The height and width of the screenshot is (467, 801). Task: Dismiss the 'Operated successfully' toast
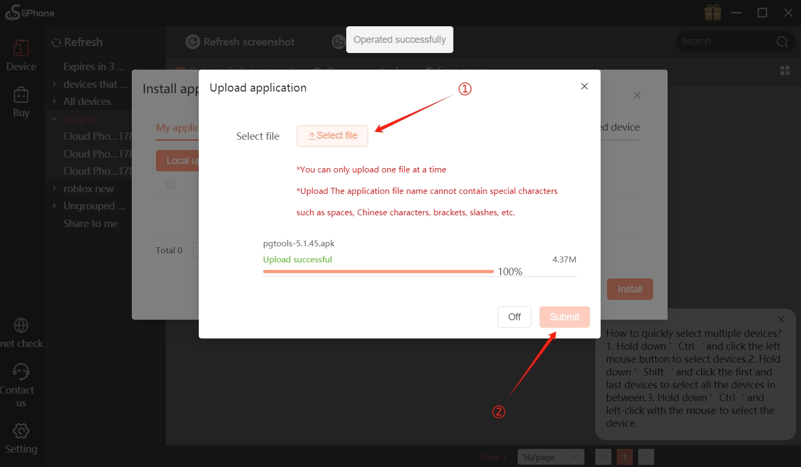[400, 40]
